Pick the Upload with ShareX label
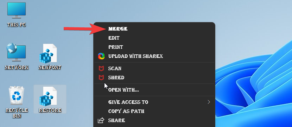 135,56
